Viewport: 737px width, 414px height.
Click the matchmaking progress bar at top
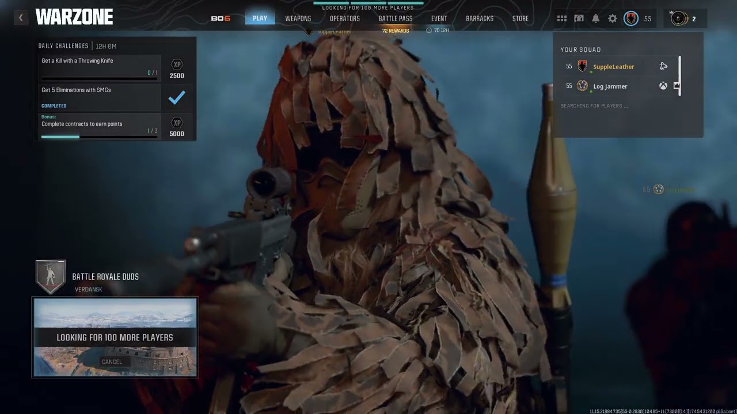(x=368, y=3)
